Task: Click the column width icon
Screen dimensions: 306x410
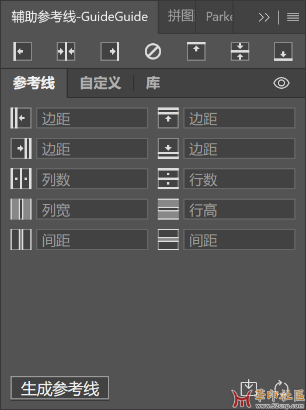Action: (x=21, y=209)
